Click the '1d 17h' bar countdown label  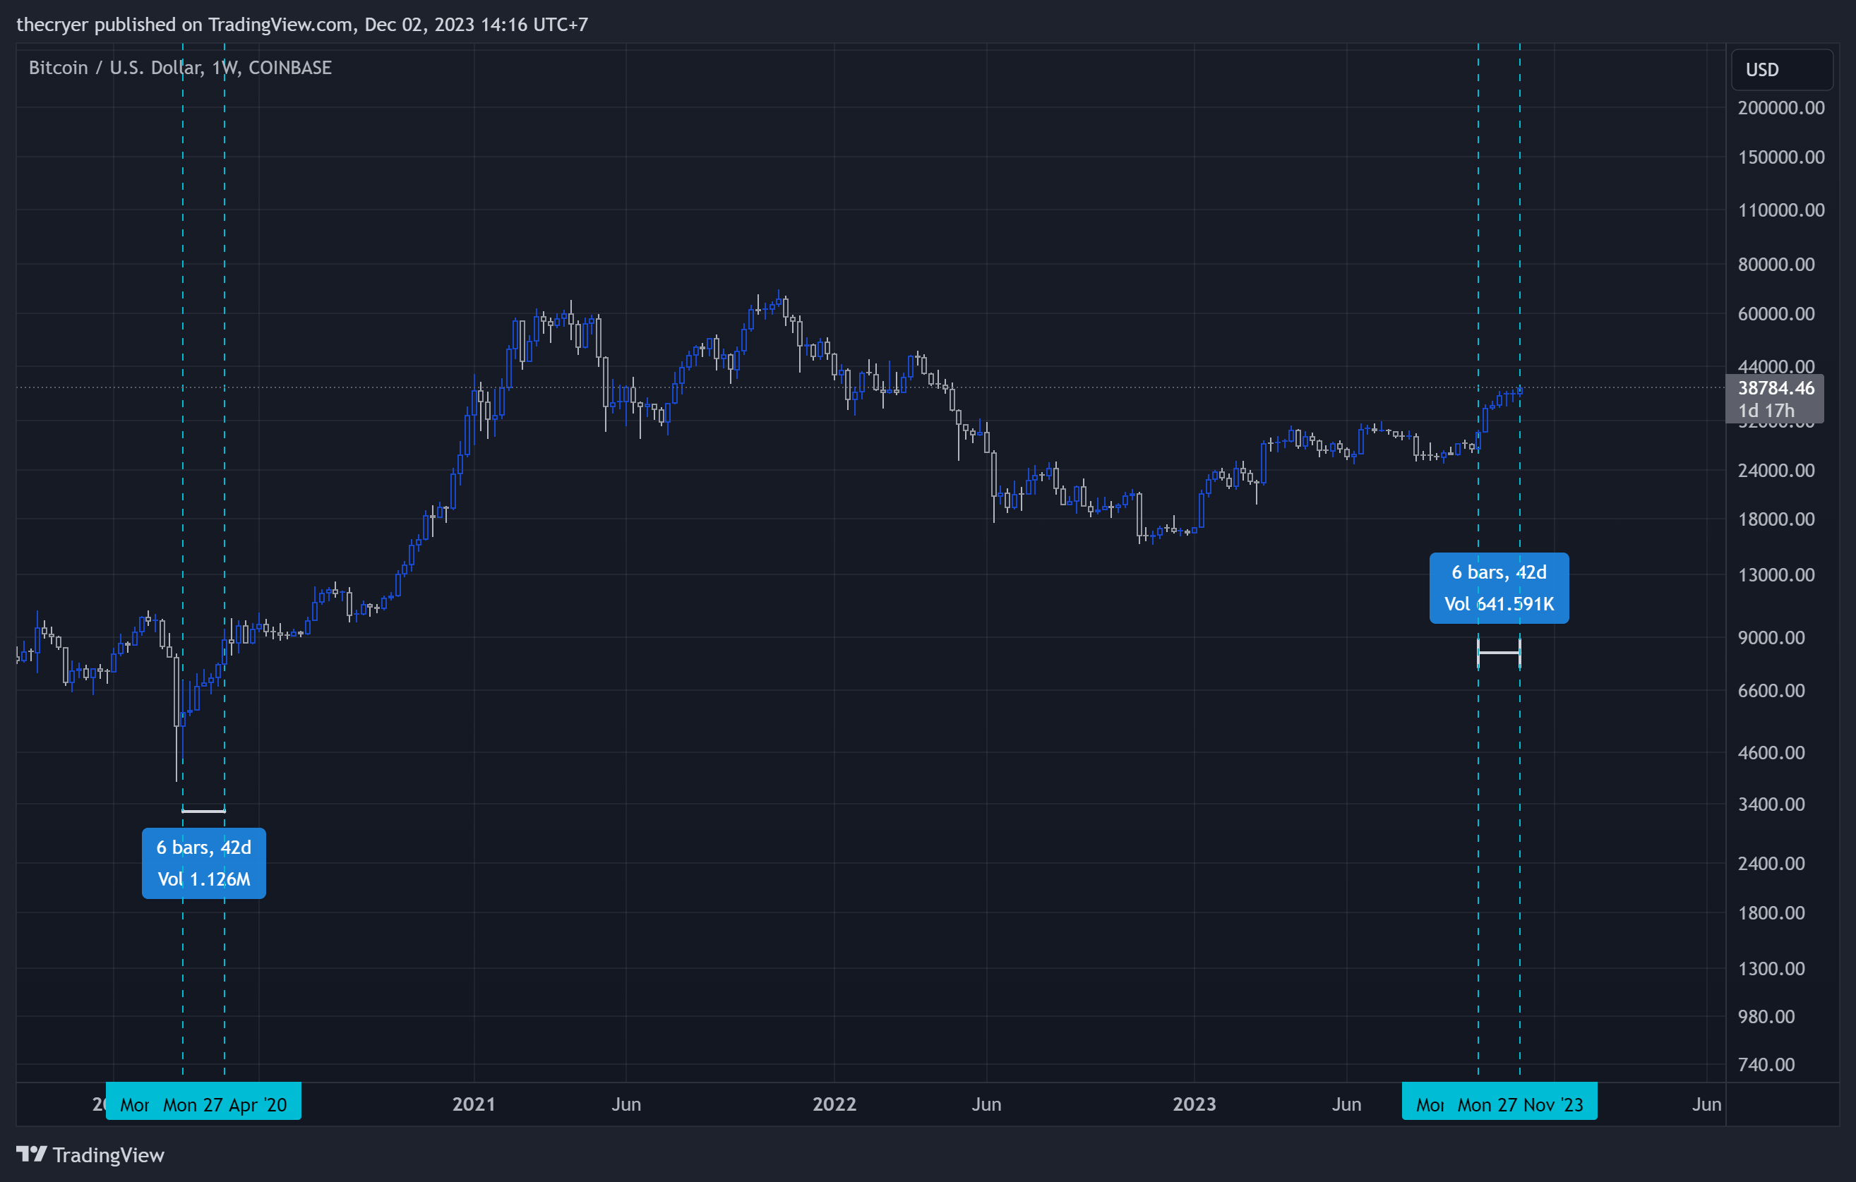tap(1766, 411)
